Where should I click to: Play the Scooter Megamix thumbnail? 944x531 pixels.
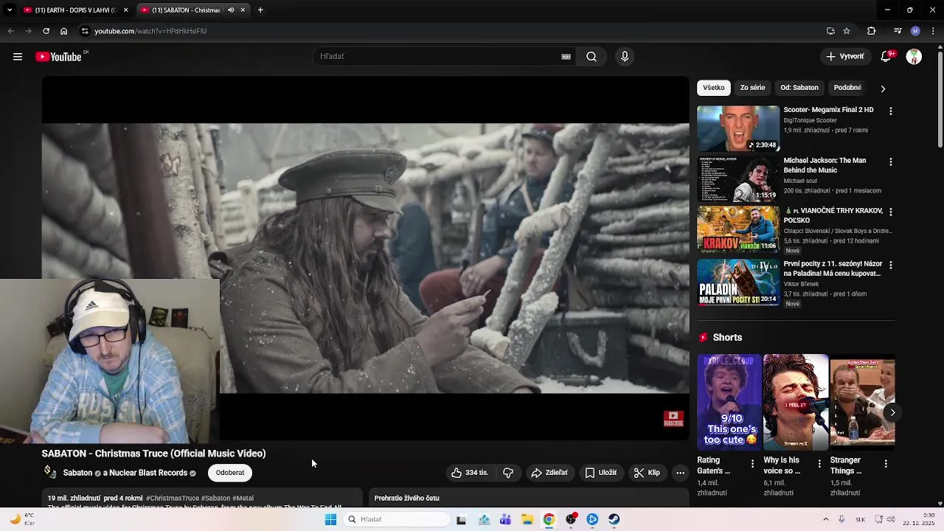(x=738, y=128)
